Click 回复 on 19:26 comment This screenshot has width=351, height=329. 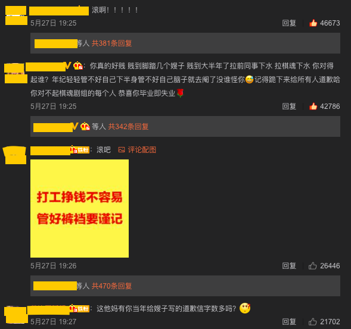289,266
